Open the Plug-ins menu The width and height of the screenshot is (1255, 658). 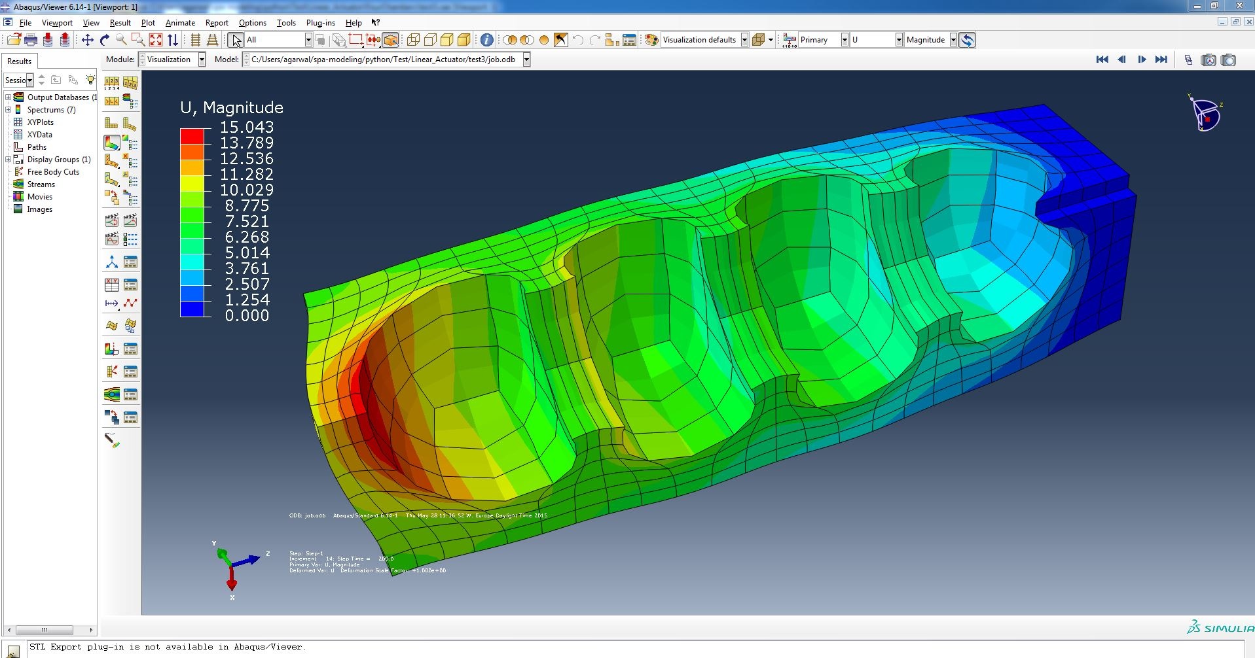pyautogui.click(x=320, y=23)
